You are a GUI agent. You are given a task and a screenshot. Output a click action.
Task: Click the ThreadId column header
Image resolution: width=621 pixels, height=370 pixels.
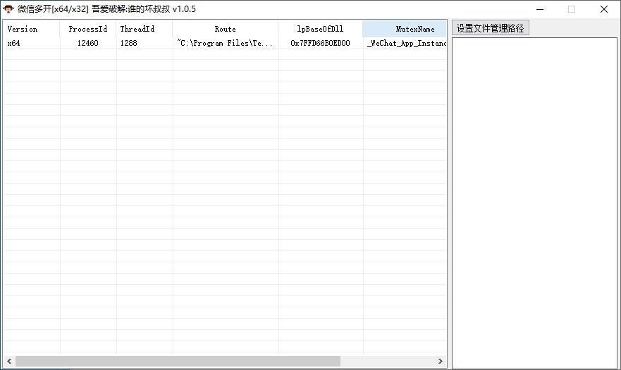pyautogui.click(x=137, y=29)
